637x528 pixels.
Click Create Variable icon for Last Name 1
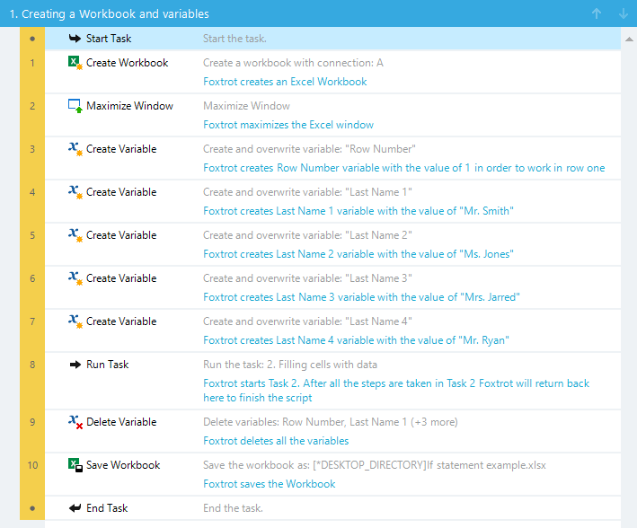click(x=75, y=192)
